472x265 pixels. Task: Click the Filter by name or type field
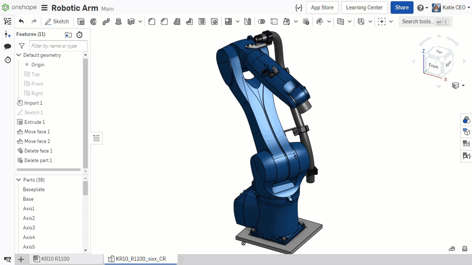click(x=58, y=46)
